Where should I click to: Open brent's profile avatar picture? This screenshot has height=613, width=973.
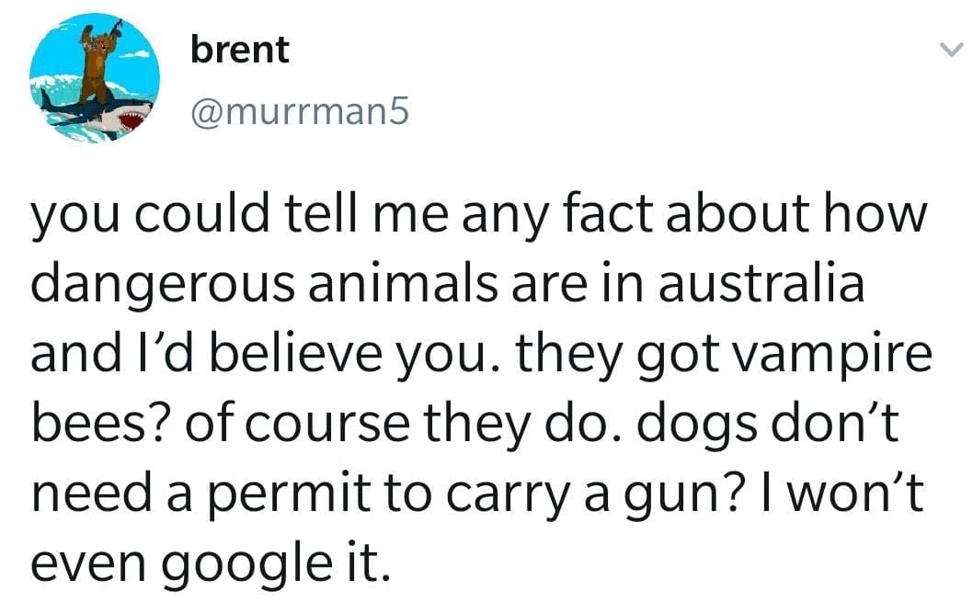pos(94,78)
